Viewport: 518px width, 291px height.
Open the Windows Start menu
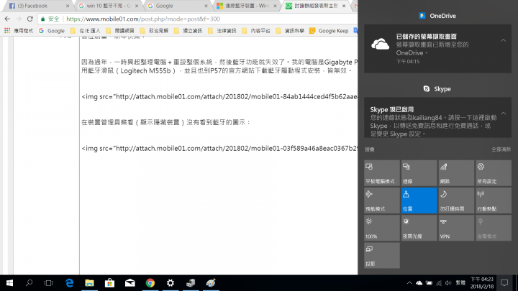(x=9, y=283)
